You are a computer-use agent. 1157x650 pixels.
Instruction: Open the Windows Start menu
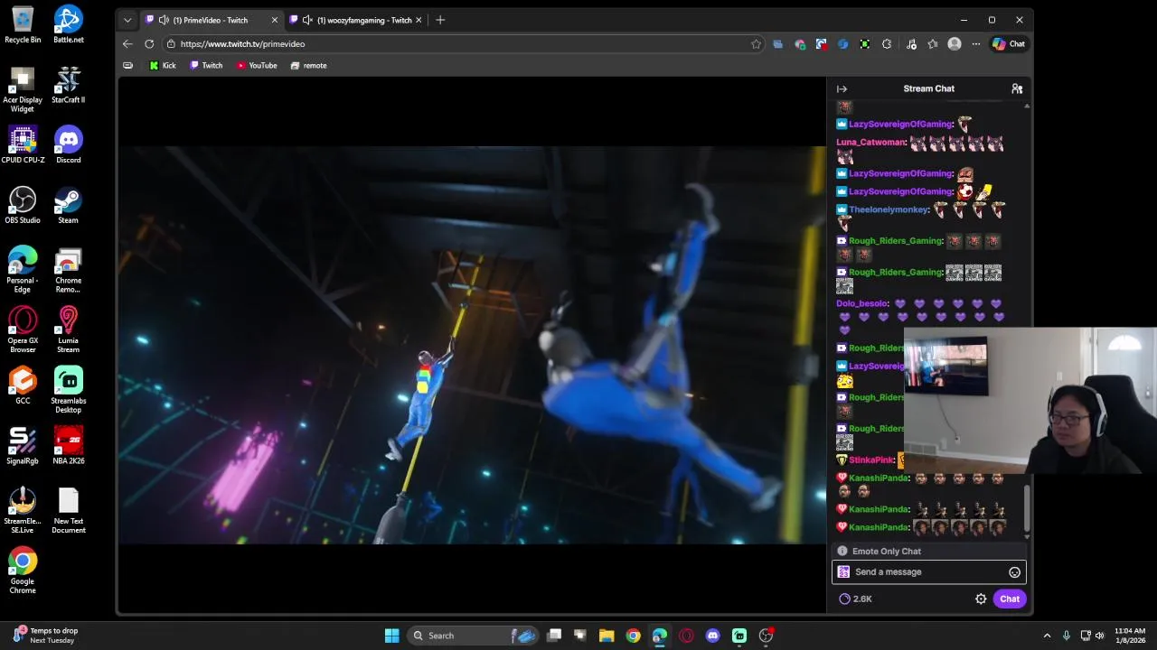[391, 636]
